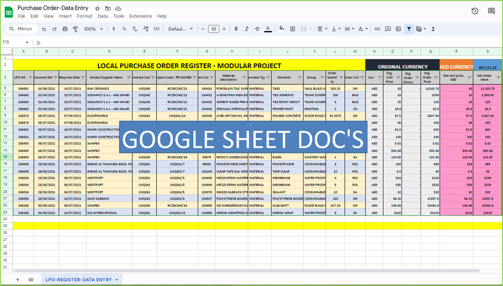503x286 pixels.
Task: Search the Menus box
Action: pos(21,29)
